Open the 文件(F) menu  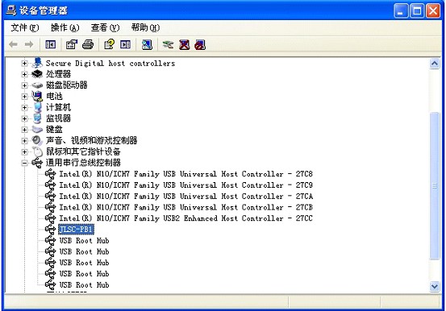click(x=24, y=27)
